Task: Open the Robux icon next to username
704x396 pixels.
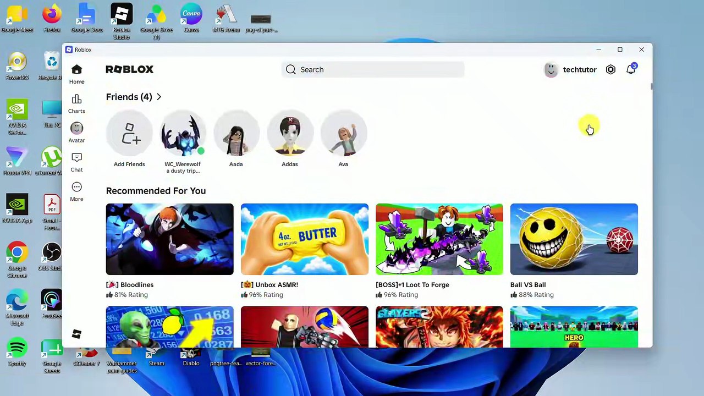Action: pyautogui.click(x=610, y=69)
